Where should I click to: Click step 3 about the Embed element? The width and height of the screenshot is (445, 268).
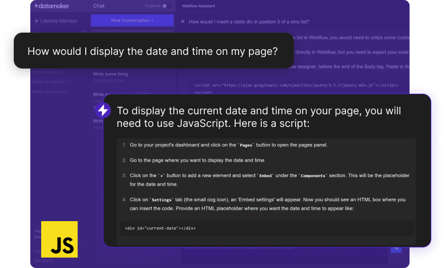(x=269, y=180)
